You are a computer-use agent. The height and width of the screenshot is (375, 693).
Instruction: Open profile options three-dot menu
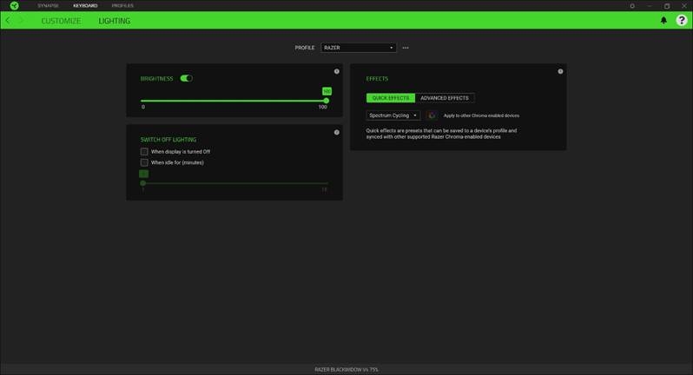[406, 48]
